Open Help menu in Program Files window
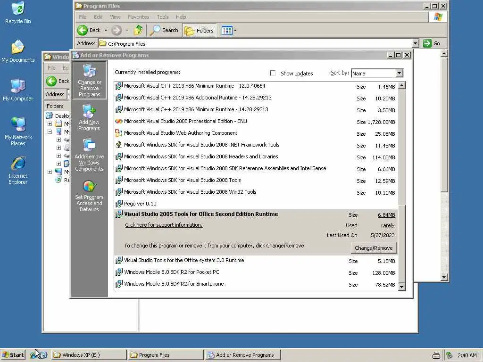The image size is (483, 362). [x=181, y=17]
